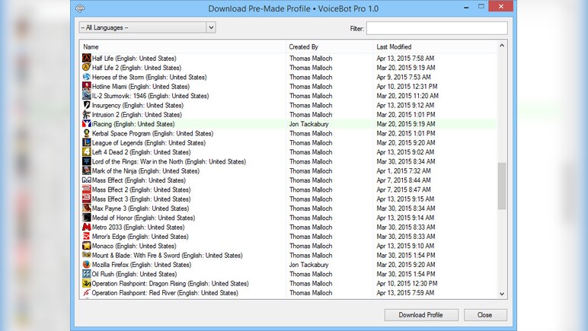This screenshot has height=331, width=588.
Task: Click 'Jon Tackabury' in Mozilla Firefox row
Action: pos(308,265)
